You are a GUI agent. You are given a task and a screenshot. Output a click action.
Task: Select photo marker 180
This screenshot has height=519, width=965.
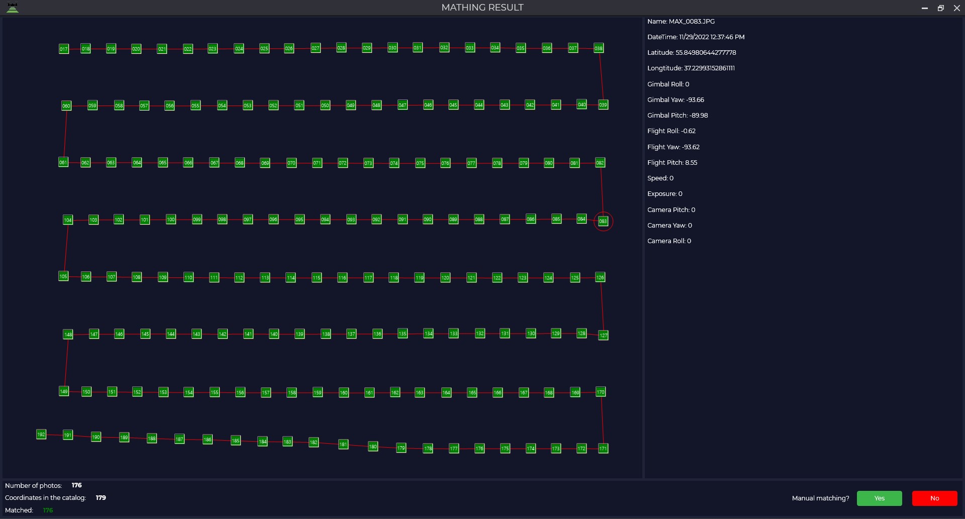[x=372, y=446]
